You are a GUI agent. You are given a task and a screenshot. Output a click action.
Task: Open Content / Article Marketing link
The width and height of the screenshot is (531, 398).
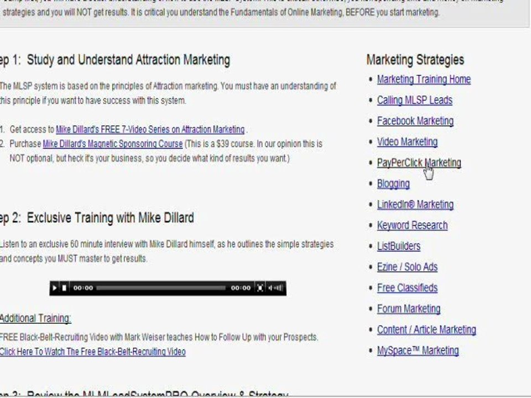426,329
